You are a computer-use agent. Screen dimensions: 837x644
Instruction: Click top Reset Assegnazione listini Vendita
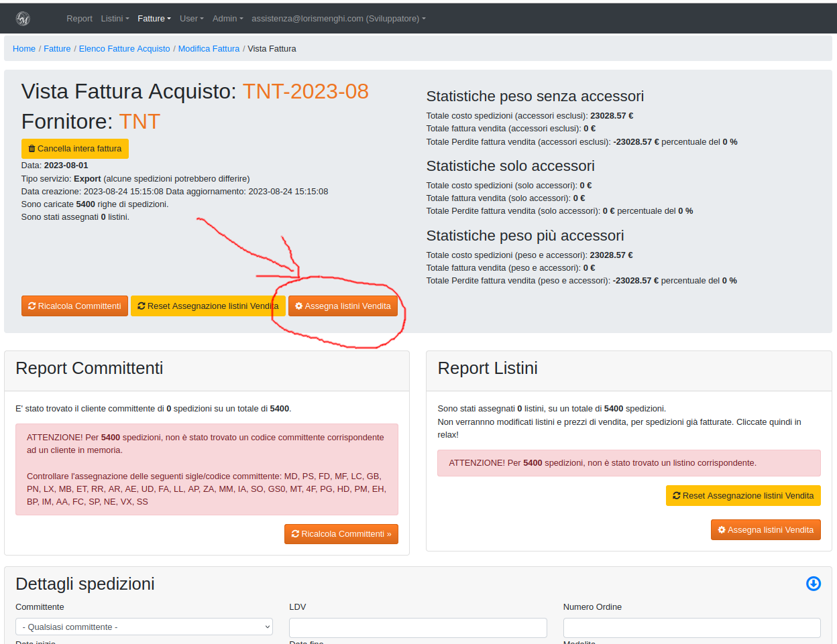pos(208,306)
